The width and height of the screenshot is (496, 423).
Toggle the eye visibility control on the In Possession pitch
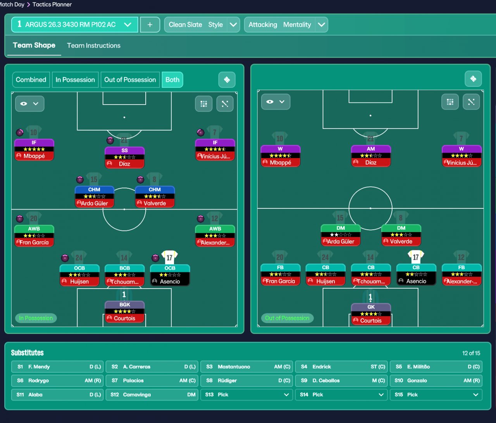(x=29, y=104)
